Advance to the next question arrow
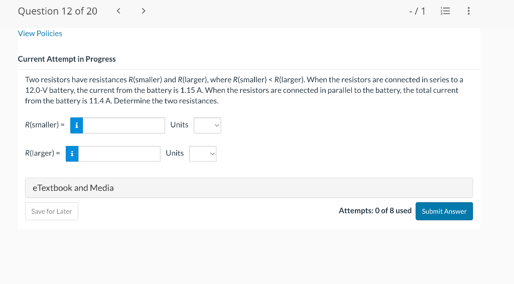Screen dimensions: 514x284 [x=143, y=11]
